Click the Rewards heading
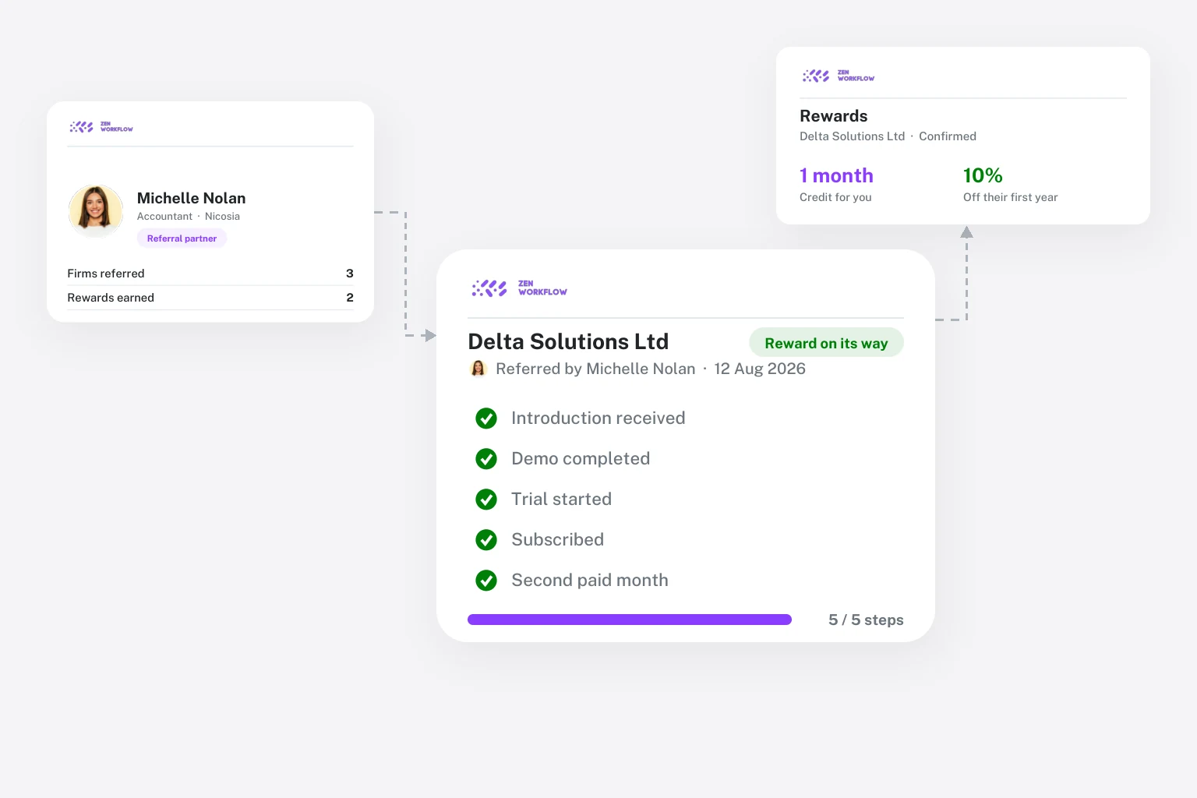The height and width of the screenshot is (798, 1197). click(833, 116)
